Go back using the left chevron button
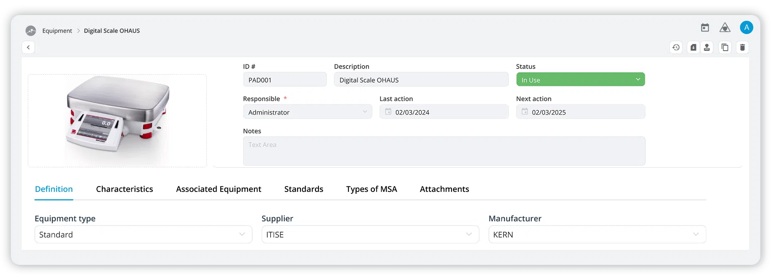 coord(28,47)
